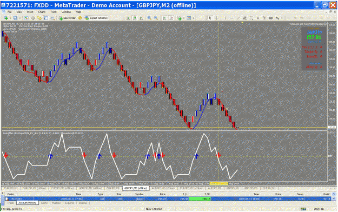Open the Templates dropdown arrow
Viewport: 338px width, 212px height.
193,18
